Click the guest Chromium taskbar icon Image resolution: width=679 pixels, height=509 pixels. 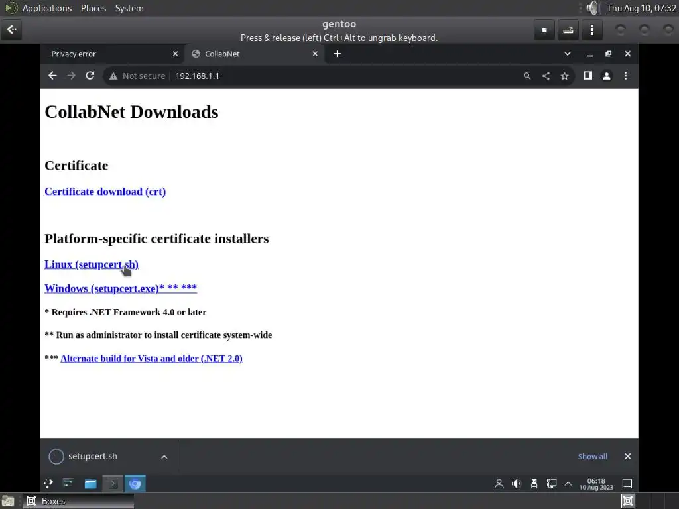(135, 483)
